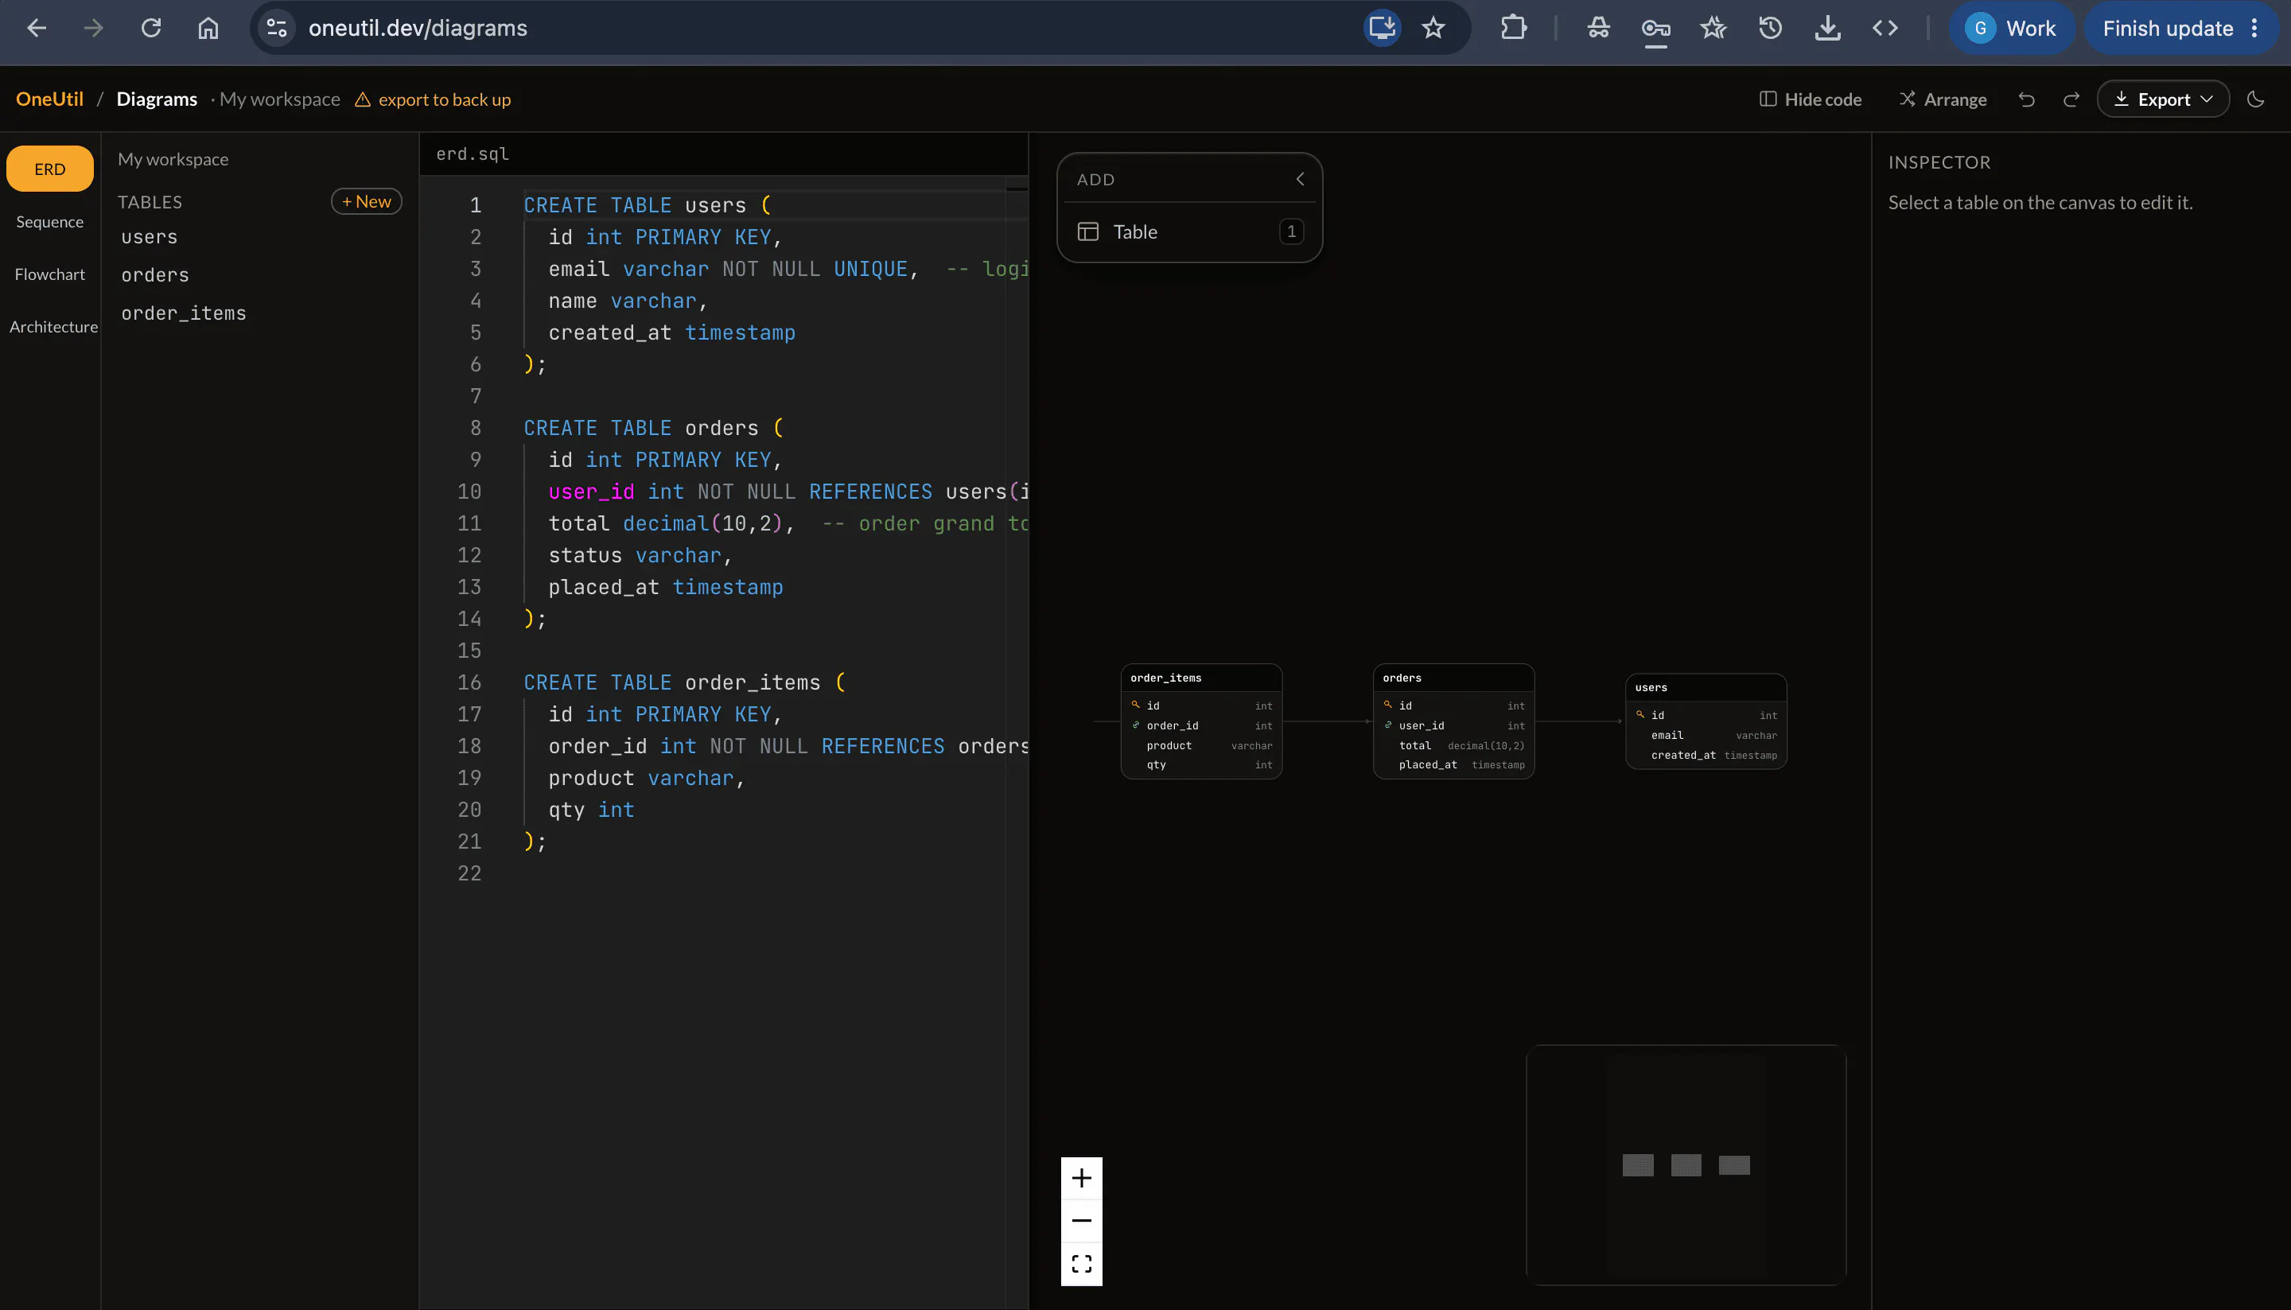2291x1310 pixels.
Task: Click line 1 CREATE TABLE users
Action: (646, 205)
